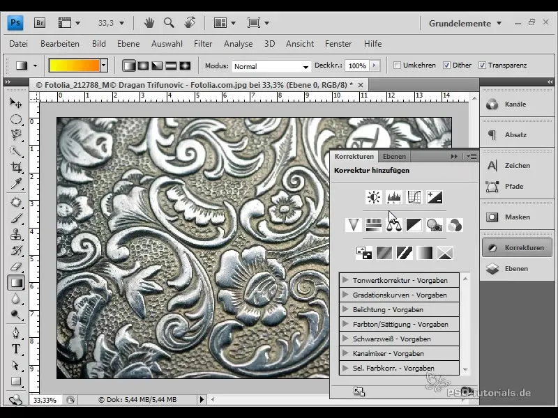Select the Crop tool

coord(15,167)
